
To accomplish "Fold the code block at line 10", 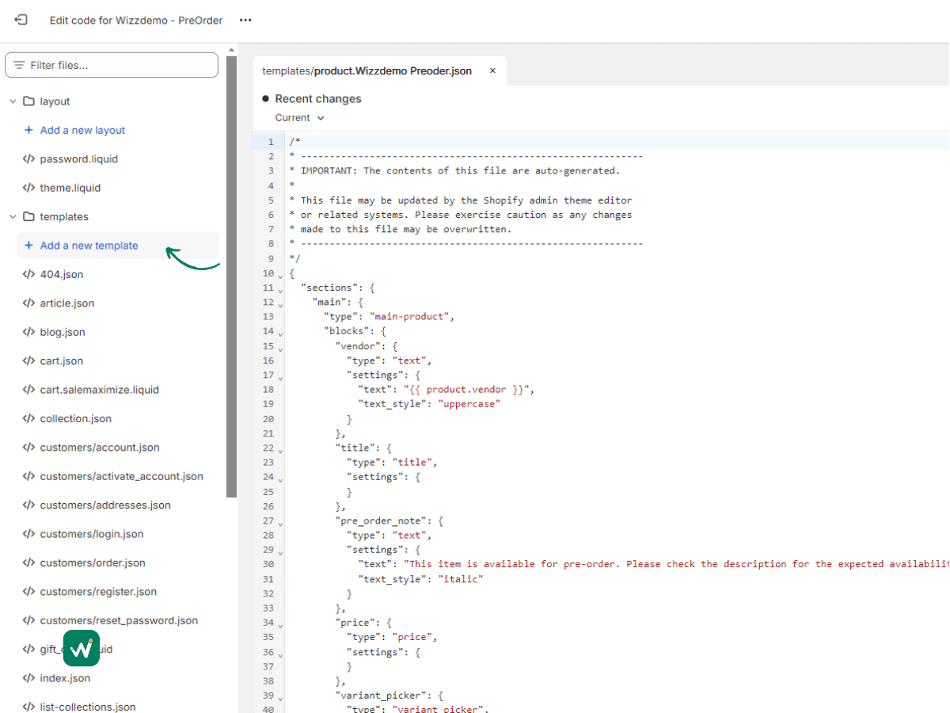I will (280, 276).
